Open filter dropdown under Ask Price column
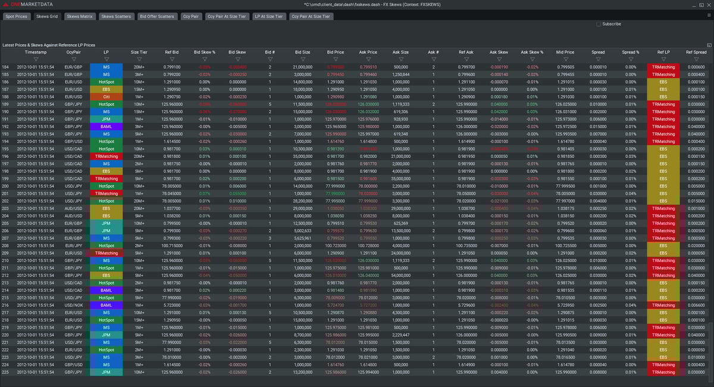714x387 pixels. click(x=368, y=59)
